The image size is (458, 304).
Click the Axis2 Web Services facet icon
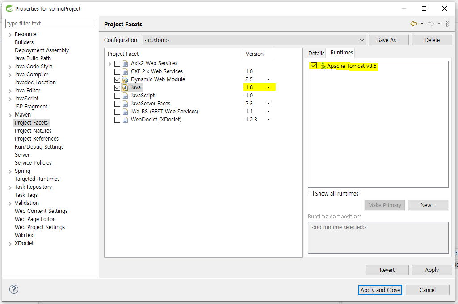[125, 63]
